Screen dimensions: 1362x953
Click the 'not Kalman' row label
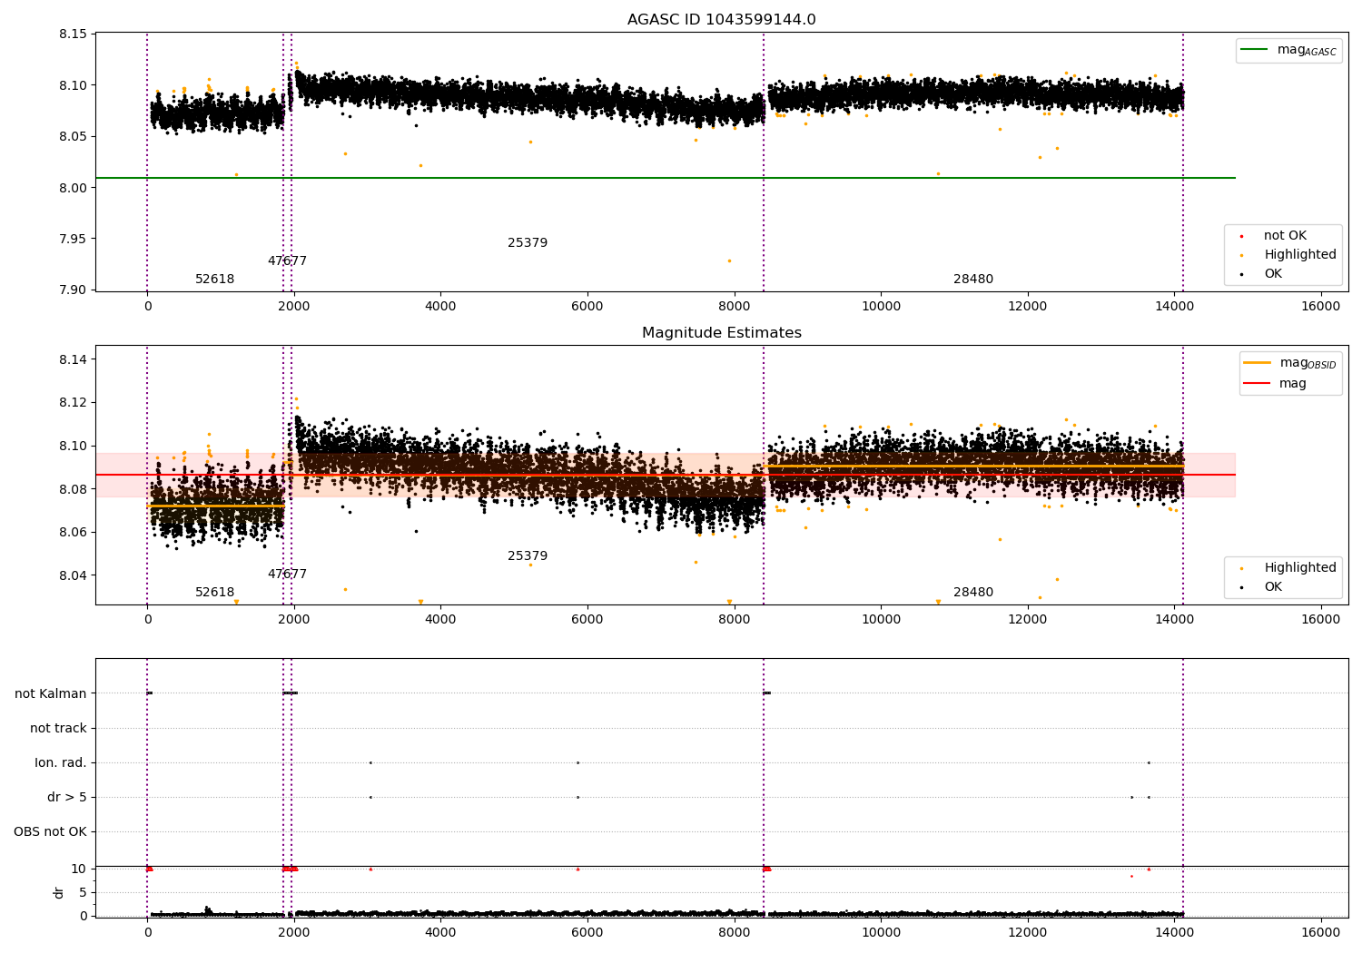pos(51,694)
